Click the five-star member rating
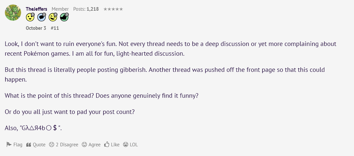Image resolution: width=354 pixels, height=156 pixels. tap(113, 9)
